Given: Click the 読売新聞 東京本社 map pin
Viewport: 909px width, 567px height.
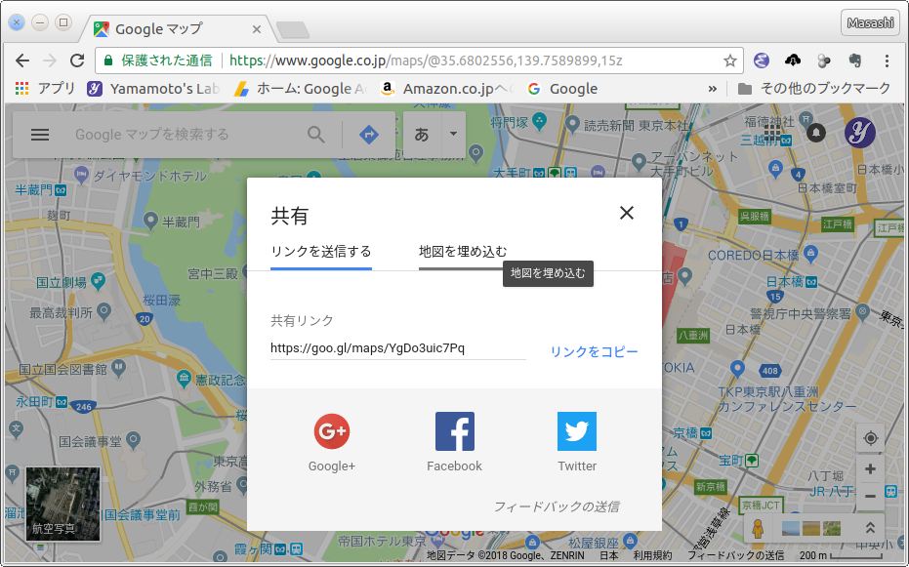Looking at the screenshot, I should click(x=572, y=123).
